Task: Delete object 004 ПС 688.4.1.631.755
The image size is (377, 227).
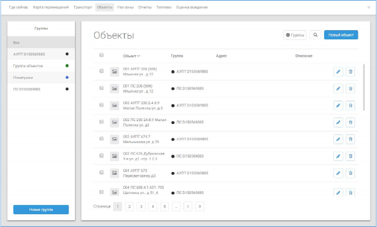Action: pos(350,192)
